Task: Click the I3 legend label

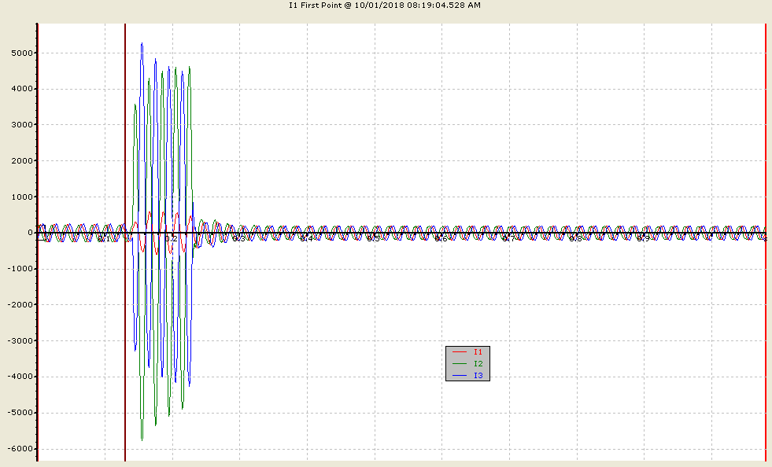Action: click(478, 376)
